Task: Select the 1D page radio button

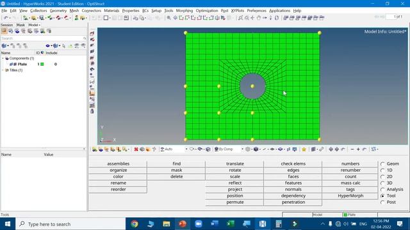Action: click(x=382, y=171)
